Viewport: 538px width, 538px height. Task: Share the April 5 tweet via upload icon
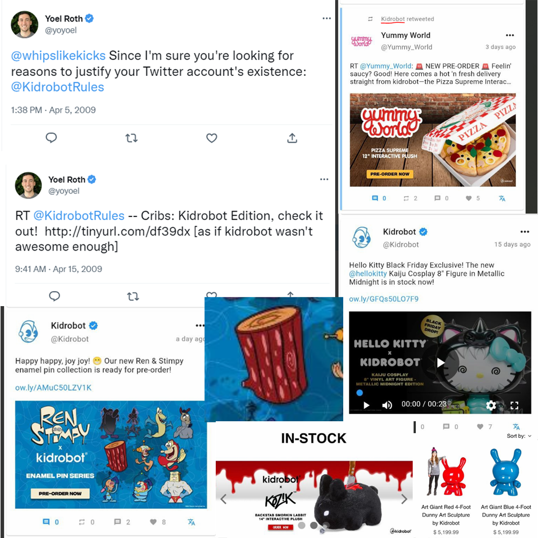(292, 138)
